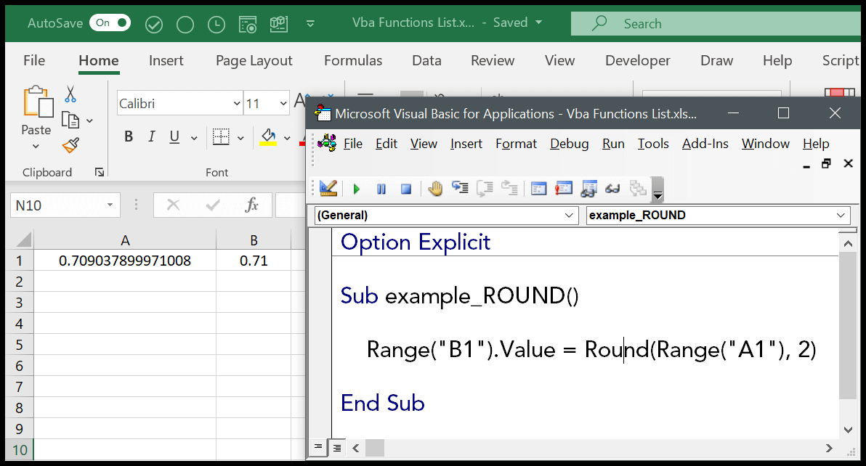Select the Format Painter in the ribbon

70,145
